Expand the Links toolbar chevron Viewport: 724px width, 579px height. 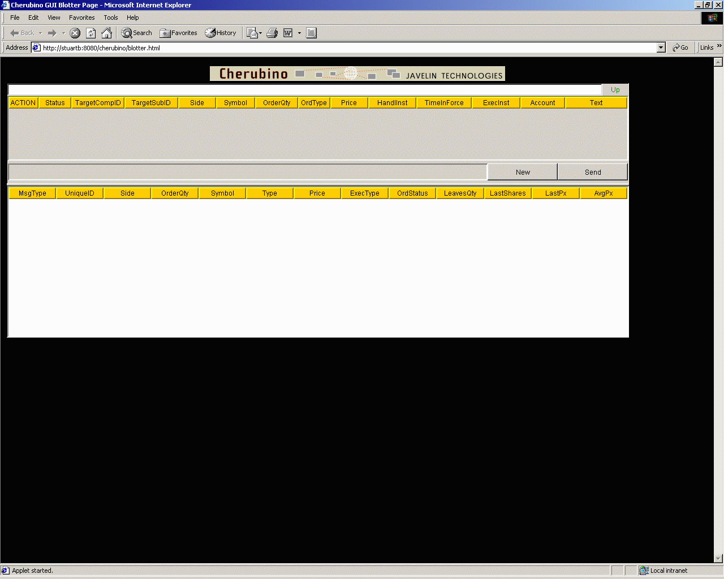click(x=719, y=46)
